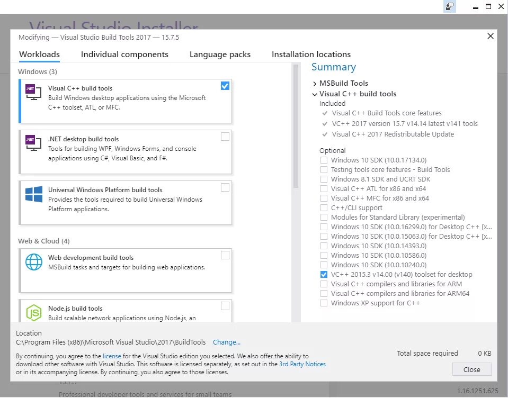508x398 pixels.
Task: Click the Node.js build tools title
Action: (x=76, y=309)
